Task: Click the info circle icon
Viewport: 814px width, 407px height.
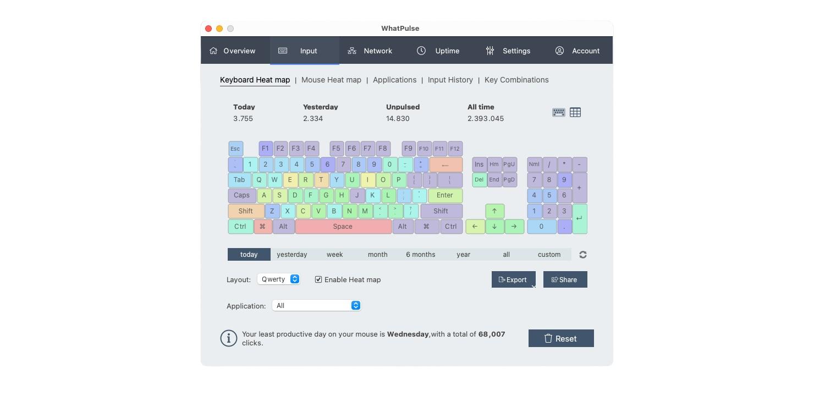Action: (x=229, y=338)
